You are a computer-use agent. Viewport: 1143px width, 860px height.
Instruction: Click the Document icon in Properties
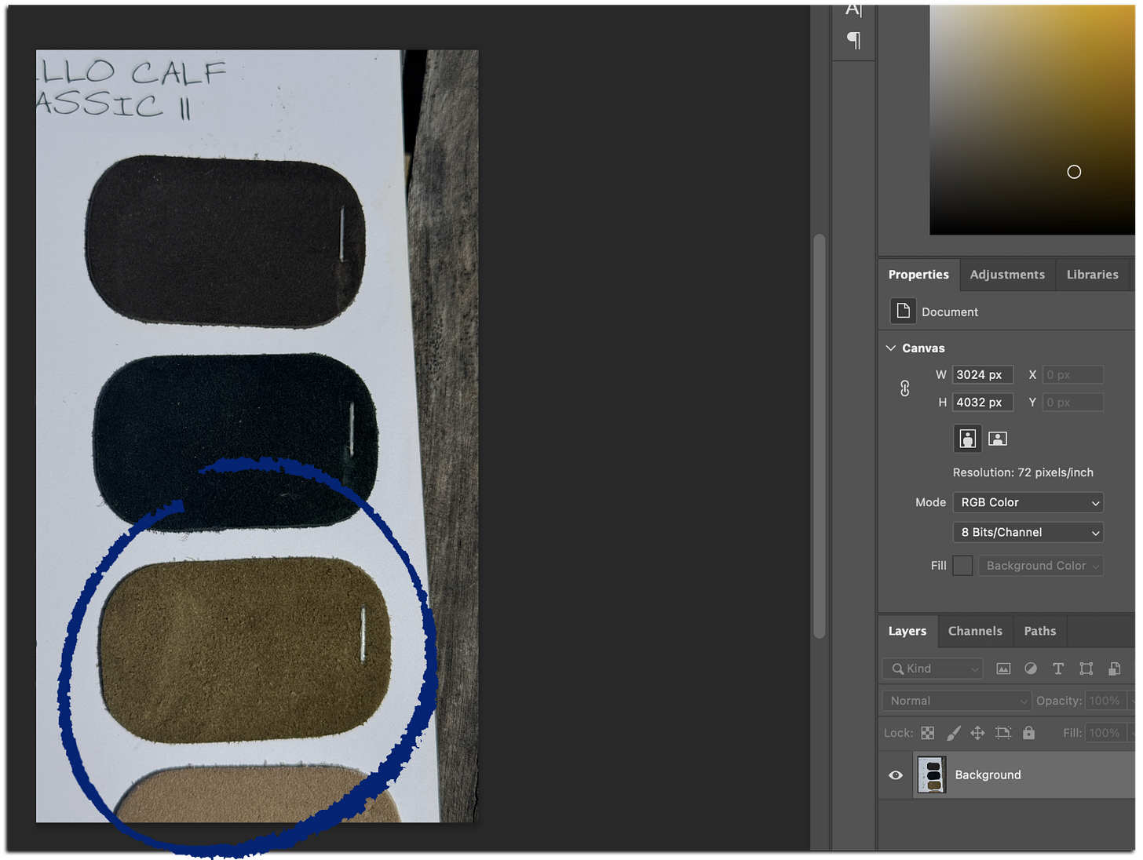[903, 312]
